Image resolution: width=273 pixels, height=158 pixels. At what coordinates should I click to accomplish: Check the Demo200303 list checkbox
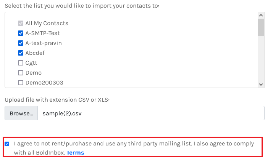(21, 83)
